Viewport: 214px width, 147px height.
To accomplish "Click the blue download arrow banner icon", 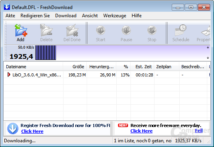I will click(13, 129).
